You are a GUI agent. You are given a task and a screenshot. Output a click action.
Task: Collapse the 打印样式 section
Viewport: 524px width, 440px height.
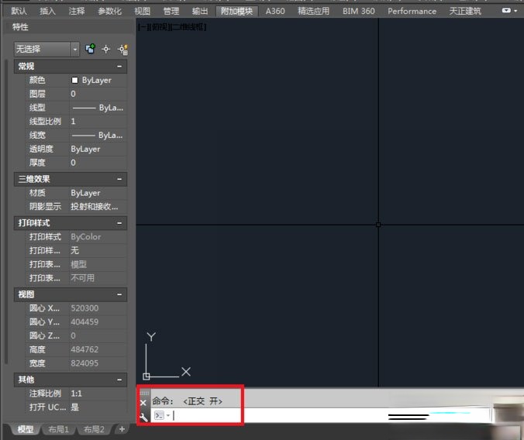coord(119,223)
